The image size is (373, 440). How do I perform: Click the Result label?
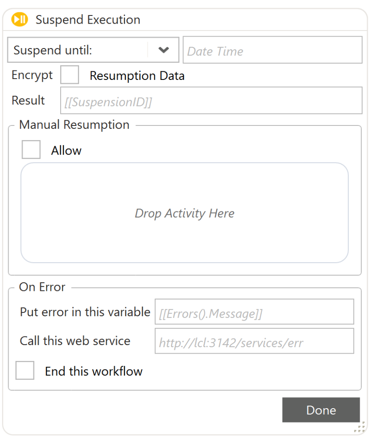pyautogui.click(x=28, y=101)
